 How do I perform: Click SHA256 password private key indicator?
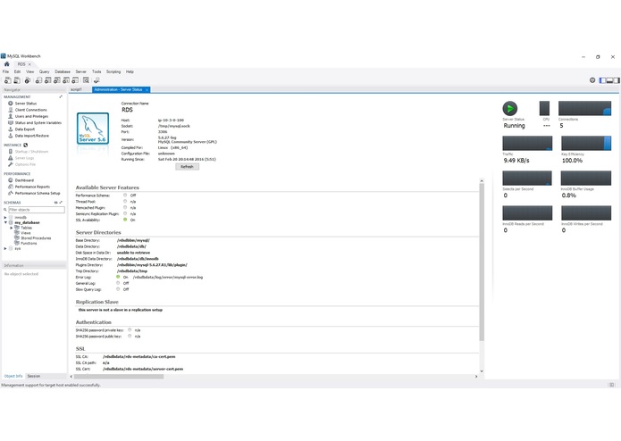tap(130, 330)
